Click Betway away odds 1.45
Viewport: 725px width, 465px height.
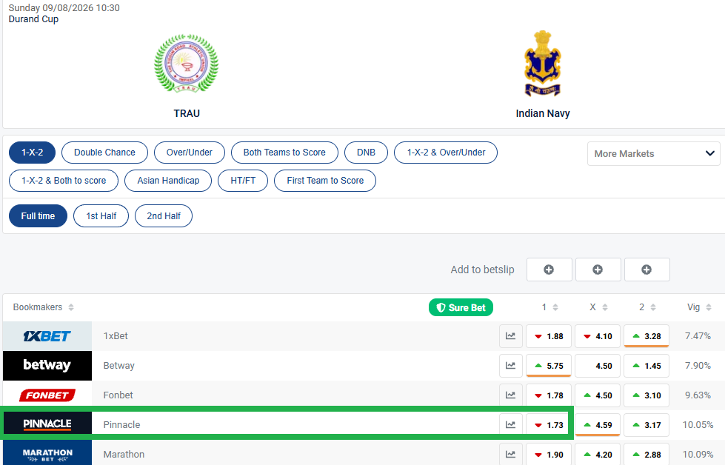647,366
